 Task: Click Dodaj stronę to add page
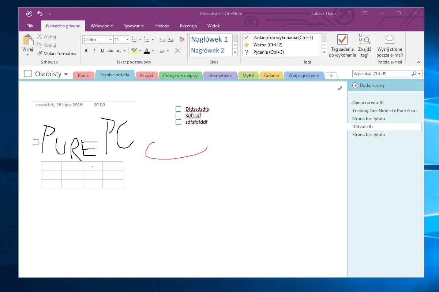pyautogui.click(x=372, y=85)
